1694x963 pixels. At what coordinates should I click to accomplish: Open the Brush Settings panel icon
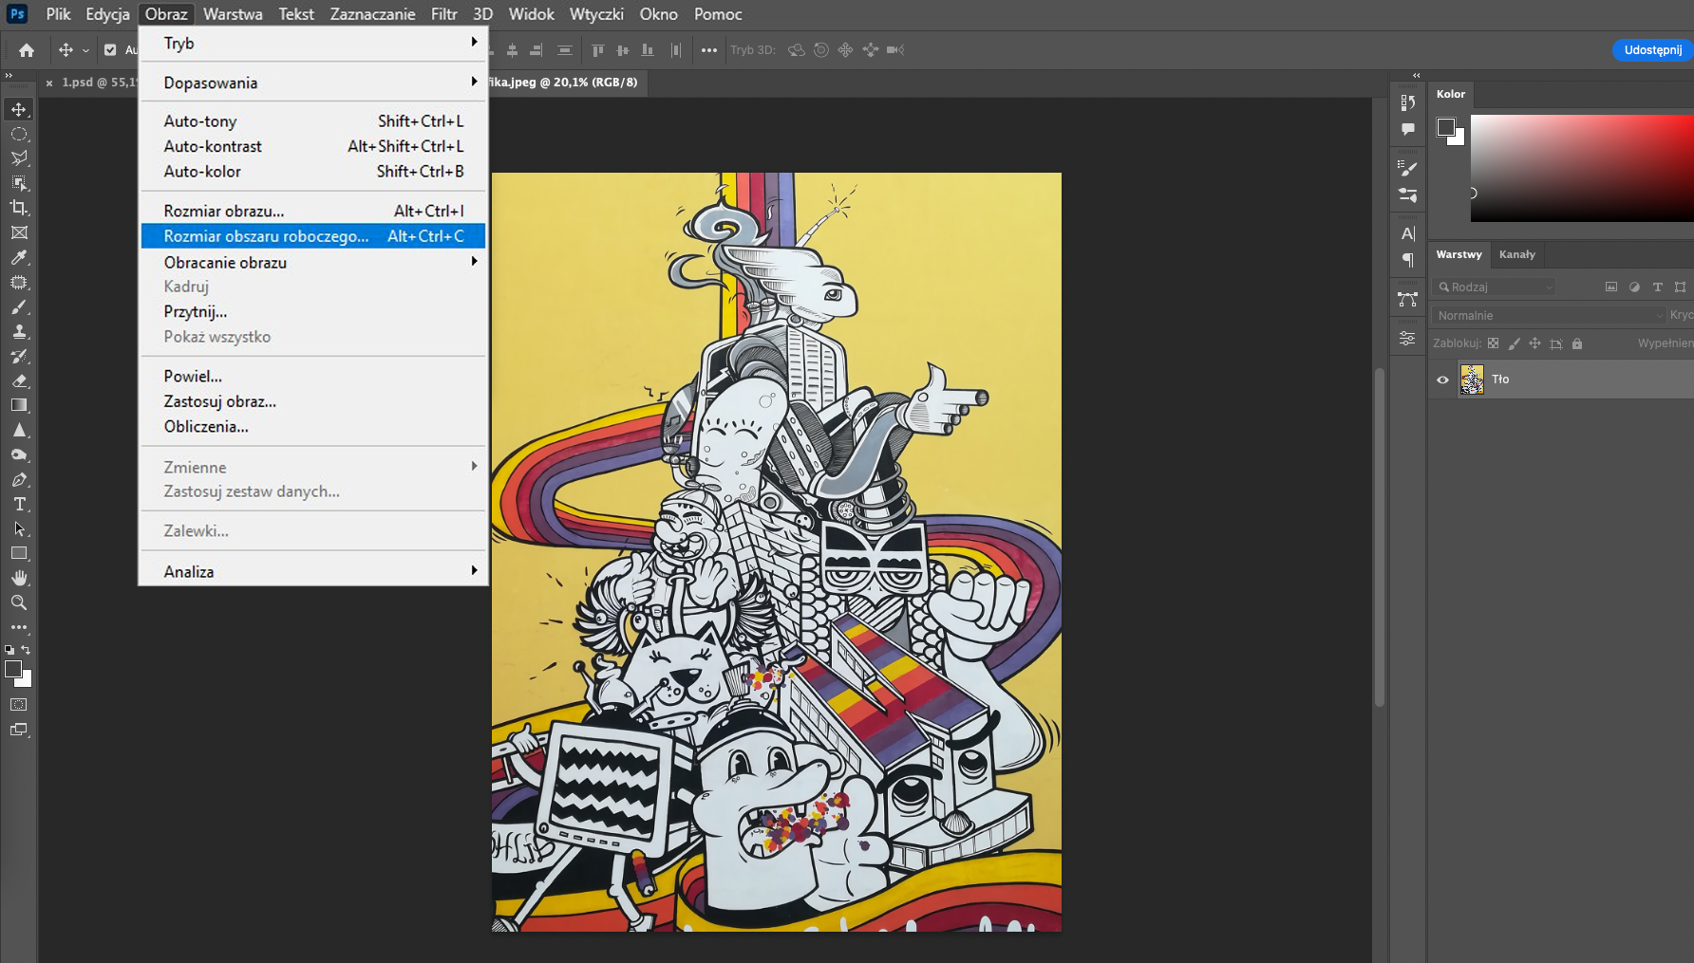1408,168
